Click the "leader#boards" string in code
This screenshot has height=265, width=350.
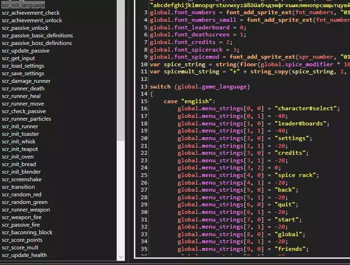coord(300,124)
